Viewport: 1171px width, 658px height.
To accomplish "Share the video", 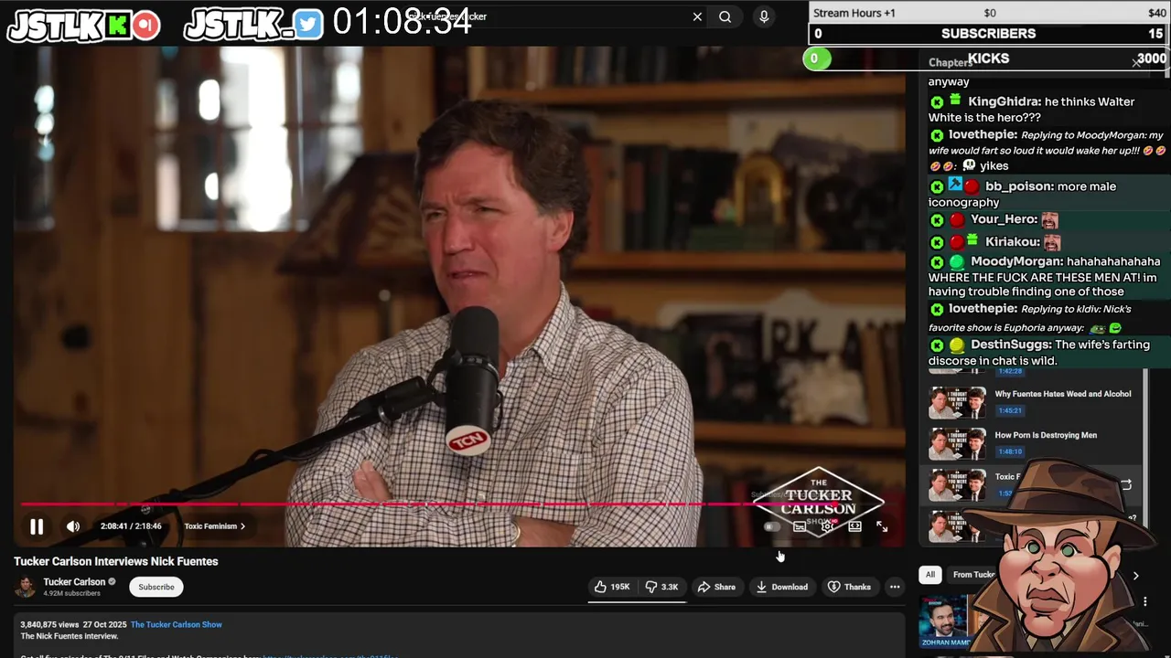I will point(716,587).
